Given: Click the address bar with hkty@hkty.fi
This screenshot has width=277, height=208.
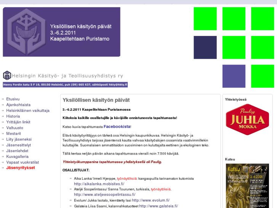Looking at the screenshot, I should (x=65, y=85).
